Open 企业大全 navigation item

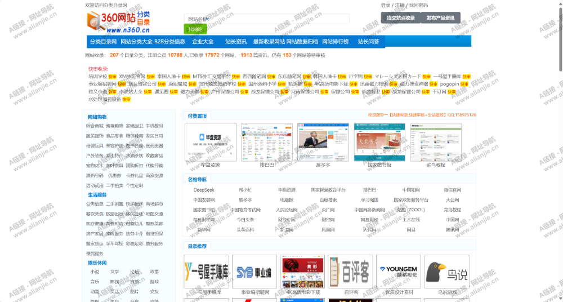coord(203,41)
